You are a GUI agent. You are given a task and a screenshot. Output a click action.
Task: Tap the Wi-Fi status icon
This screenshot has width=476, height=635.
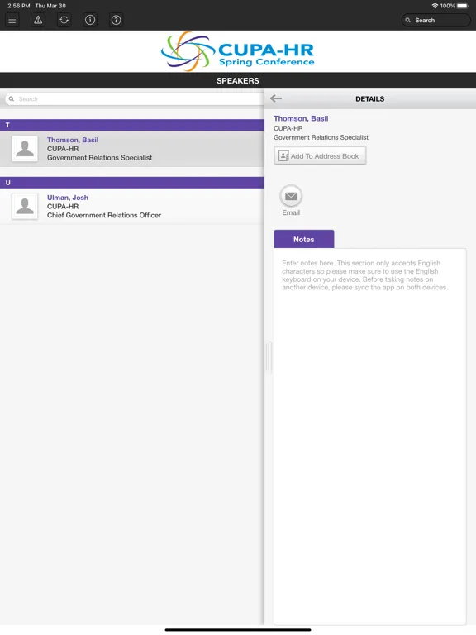[x=435, y=6]
